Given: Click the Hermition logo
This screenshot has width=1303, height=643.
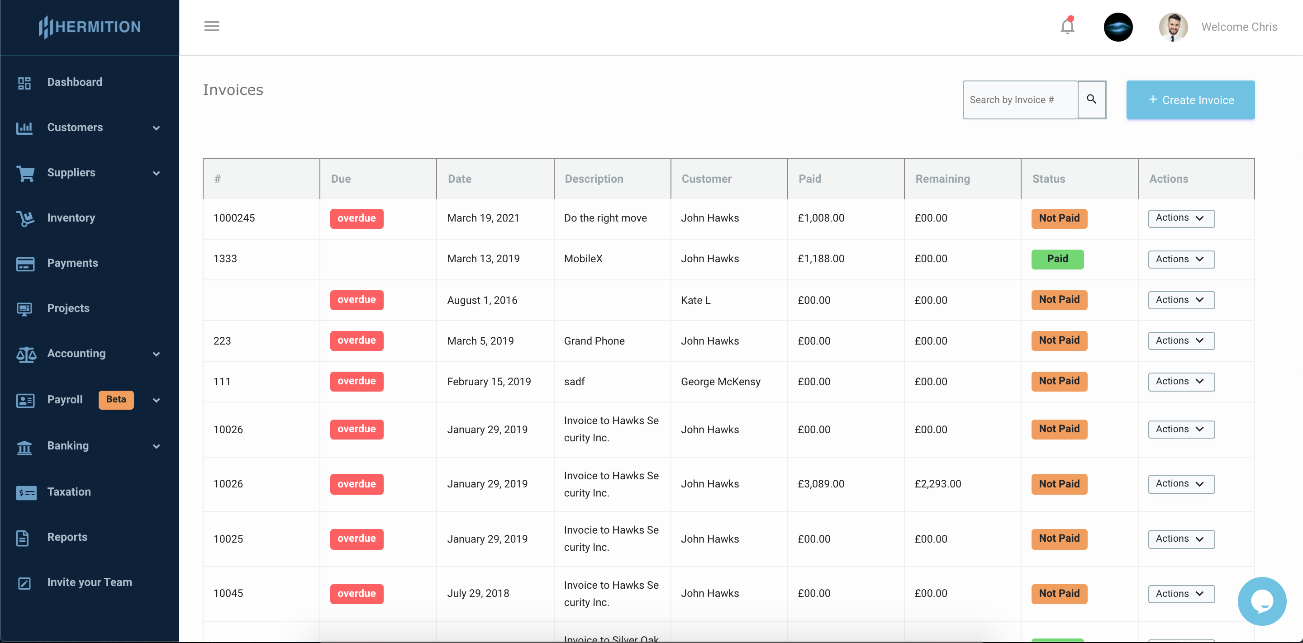Looking at the screenshot, I should 90,27.
